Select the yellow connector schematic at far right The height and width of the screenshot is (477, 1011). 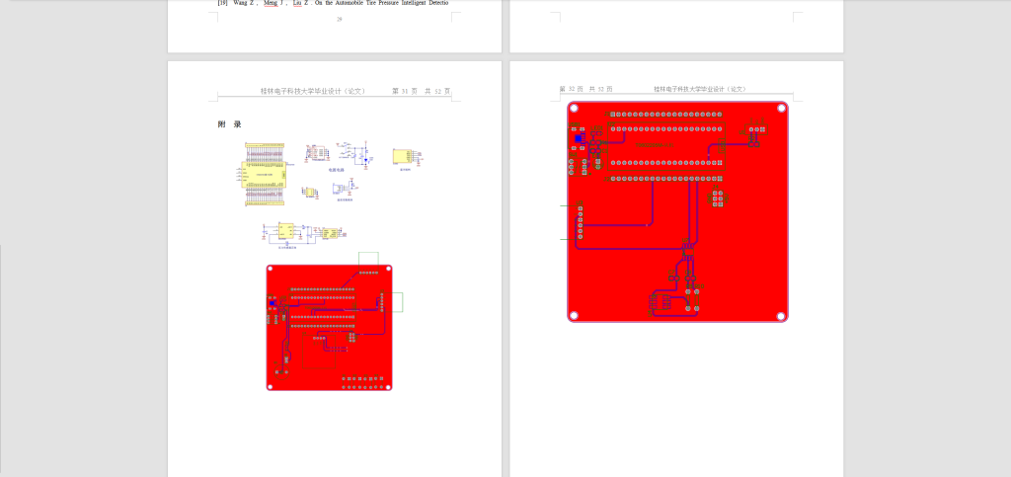coord(405,157)
